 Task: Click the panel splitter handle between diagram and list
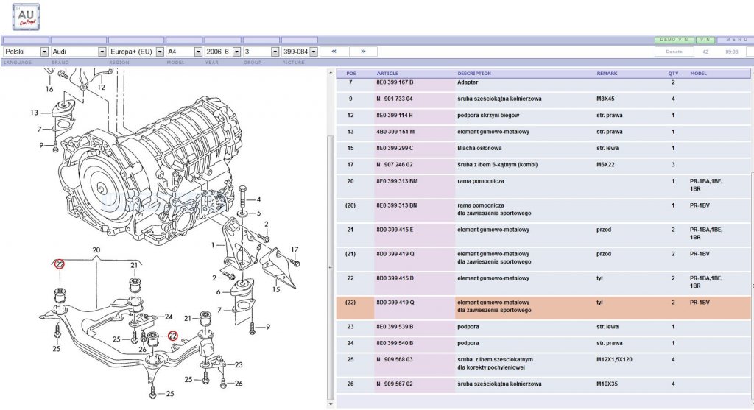coord(331,268)
